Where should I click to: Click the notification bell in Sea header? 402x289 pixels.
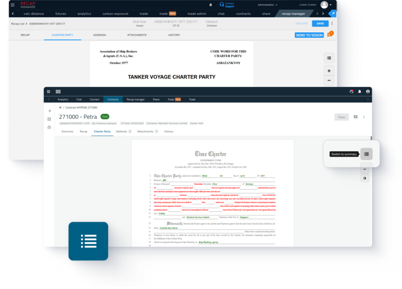tap(360, 92)
